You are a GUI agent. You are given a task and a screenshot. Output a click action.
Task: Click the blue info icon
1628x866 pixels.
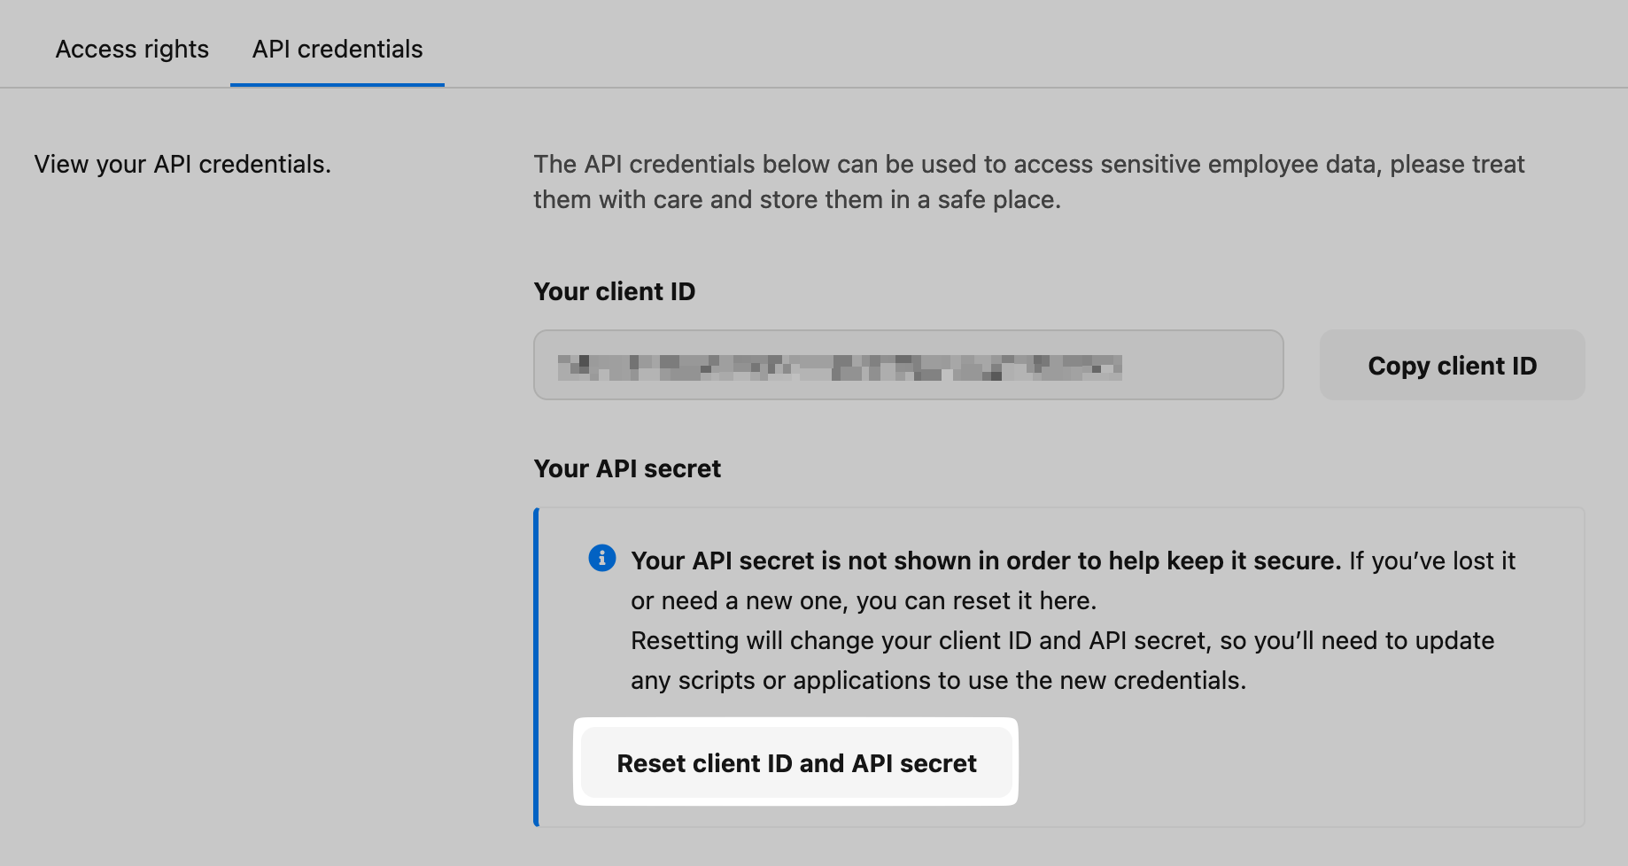click(x=602, y=559)
